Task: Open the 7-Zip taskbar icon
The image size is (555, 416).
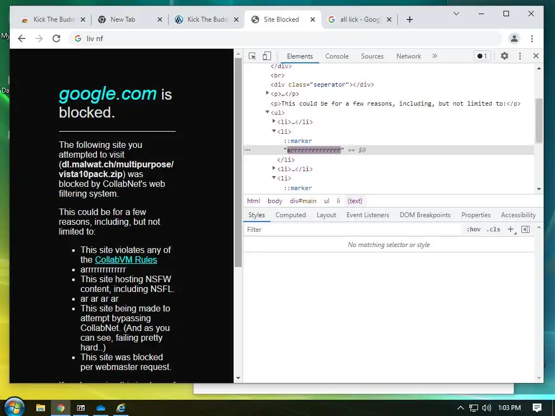Action: point(81,408)
